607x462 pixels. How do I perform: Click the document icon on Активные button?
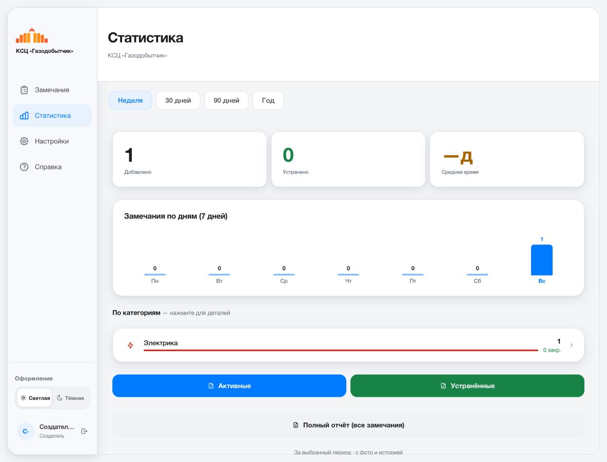211,386
